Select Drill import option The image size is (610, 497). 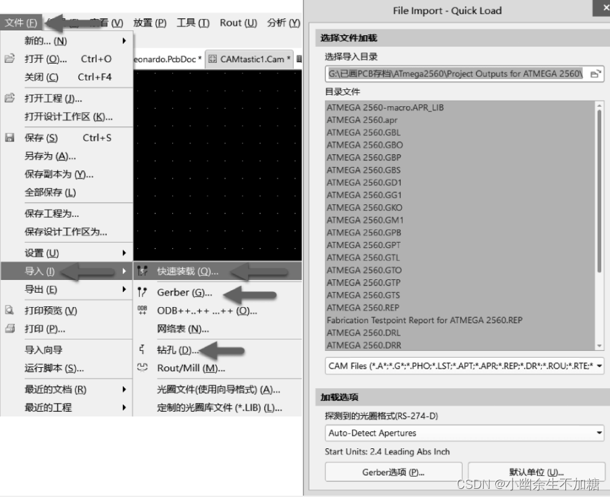[218, 350]
